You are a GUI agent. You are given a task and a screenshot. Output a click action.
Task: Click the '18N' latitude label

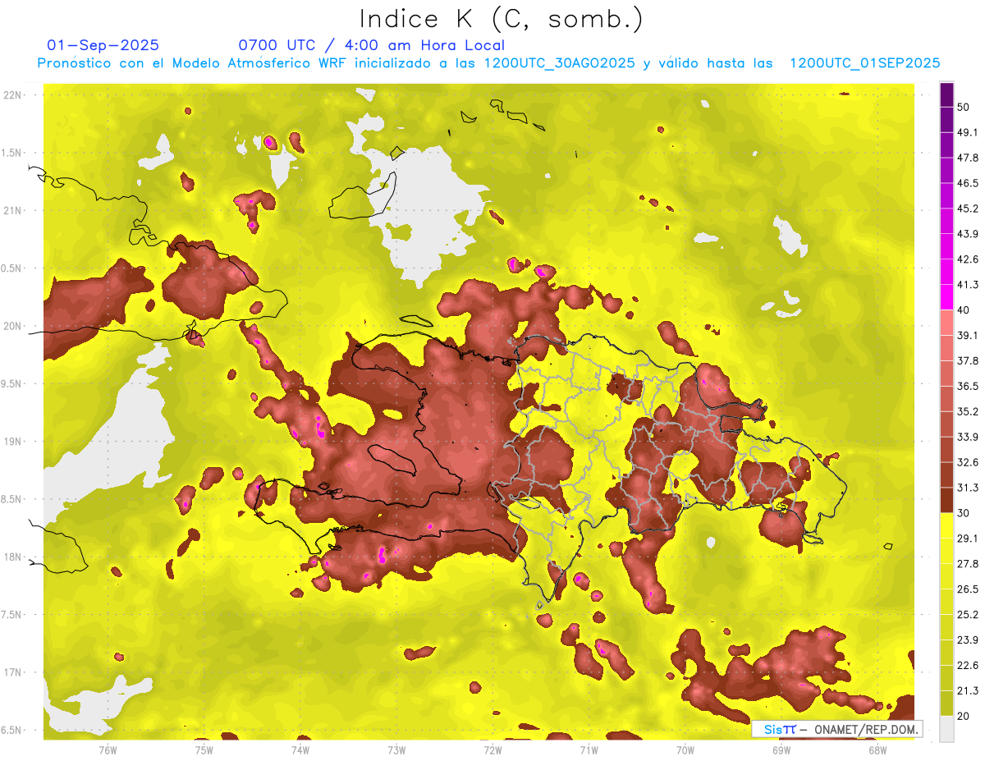12,557
